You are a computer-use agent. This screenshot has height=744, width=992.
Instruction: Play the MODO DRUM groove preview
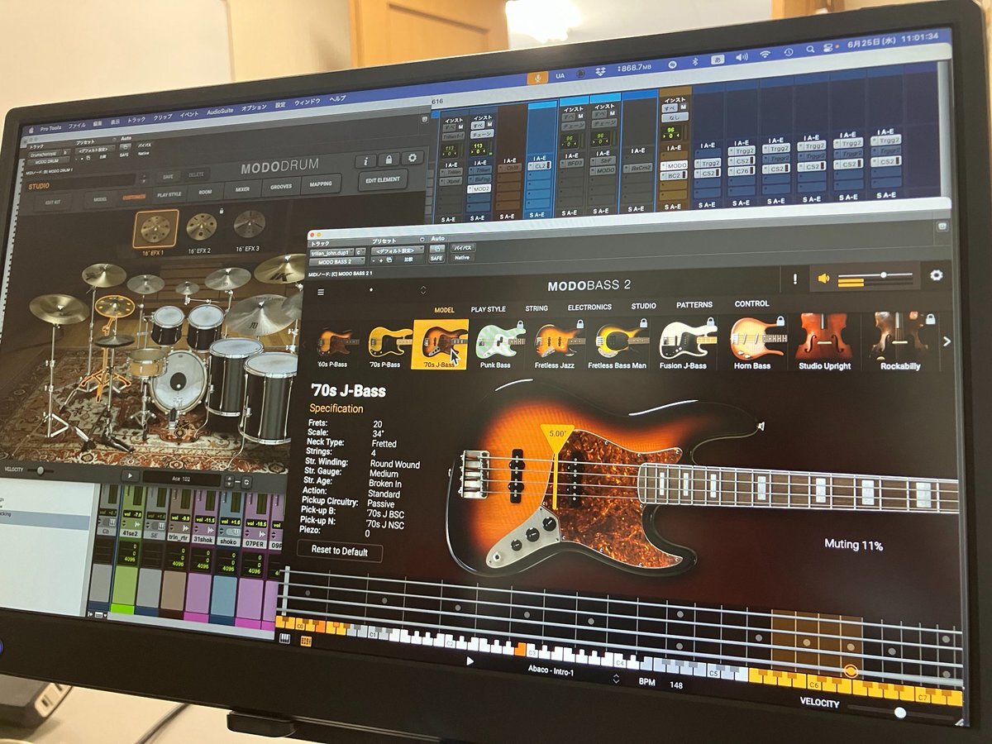pyautogui.click(x=130, y=476)
